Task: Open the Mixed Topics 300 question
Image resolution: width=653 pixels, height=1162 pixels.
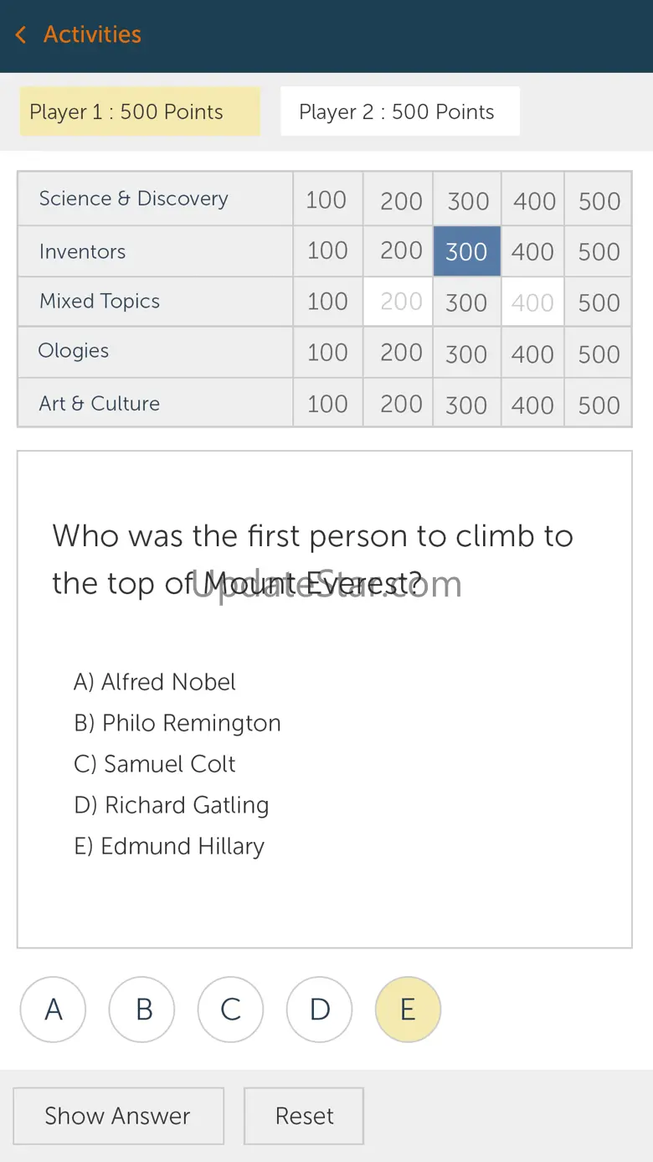Action: click(467, 302)
